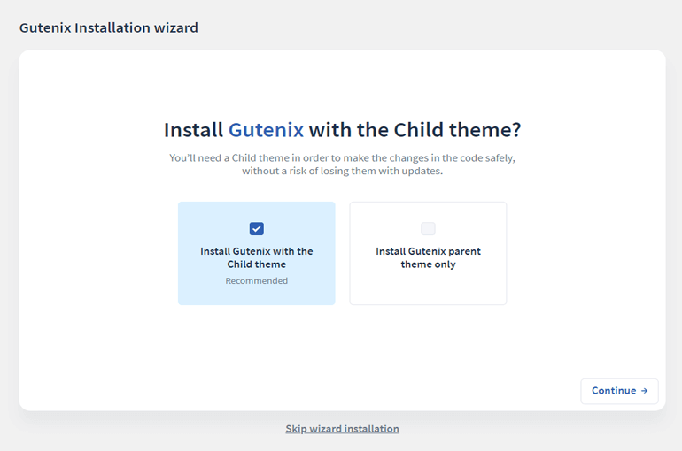This screenshot has width=682, height=451.
Task: Click the 'Child theme?' words ending the heading
Action: click(x=457, y=130)
